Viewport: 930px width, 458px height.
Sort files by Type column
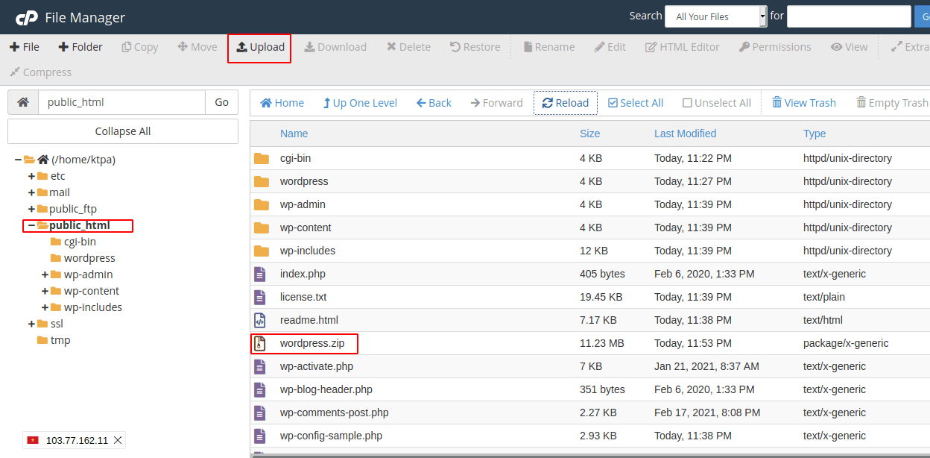[x=814, y=134]
